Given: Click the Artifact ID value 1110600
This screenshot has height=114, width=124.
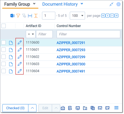Looking at the screenshot, I should coord(33,42).
